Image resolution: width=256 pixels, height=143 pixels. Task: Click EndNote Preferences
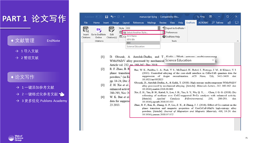[172, 33]
